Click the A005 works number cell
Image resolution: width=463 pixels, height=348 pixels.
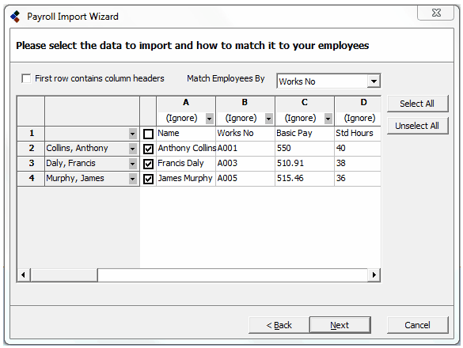pos(245,179)
